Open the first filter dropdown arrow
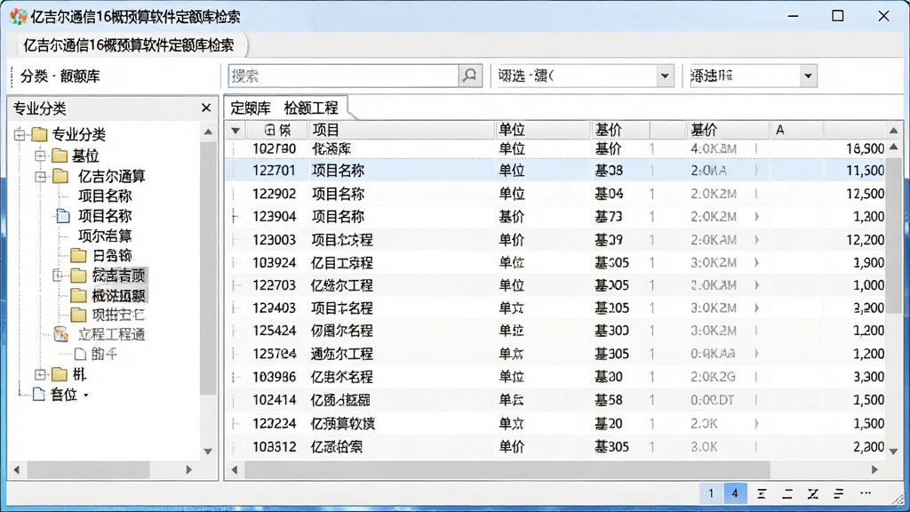This screenshot has width=910, height=512. pos(665,76)
